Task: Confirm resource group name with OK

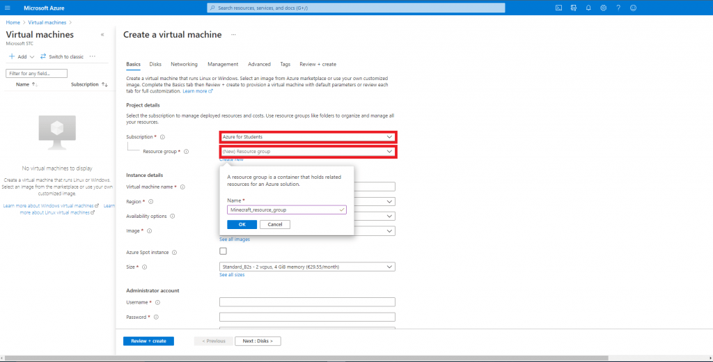Action: (x=242, y=224)
